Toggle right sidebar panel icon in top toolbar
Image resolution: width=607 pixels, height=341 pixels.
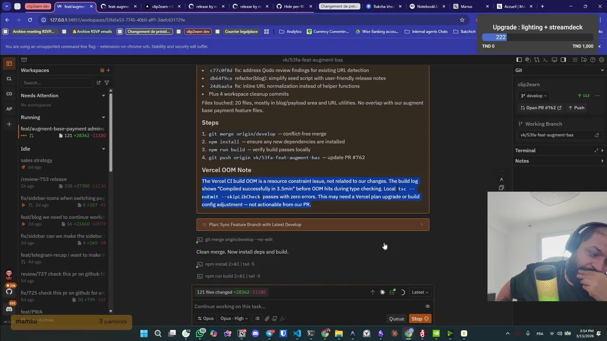point(563,60)
